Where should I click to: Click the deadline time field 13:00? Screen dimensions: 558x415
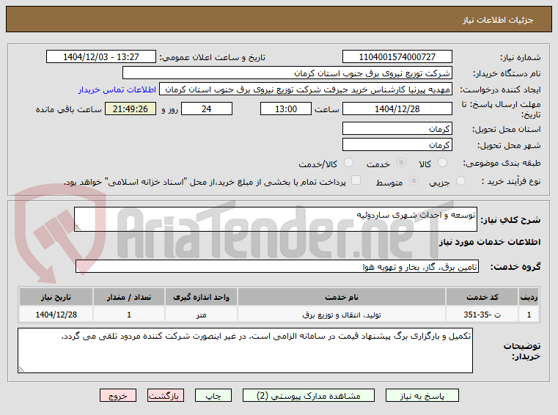[286, 109]
